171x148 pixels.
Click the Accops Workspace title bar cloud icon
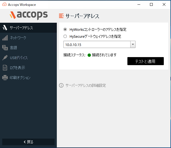coord(4,4)
